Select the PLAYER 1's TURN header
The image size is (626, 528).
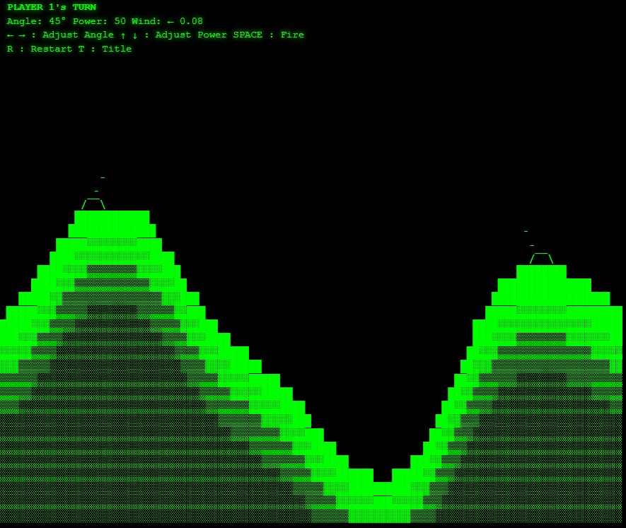click(52, 7)
